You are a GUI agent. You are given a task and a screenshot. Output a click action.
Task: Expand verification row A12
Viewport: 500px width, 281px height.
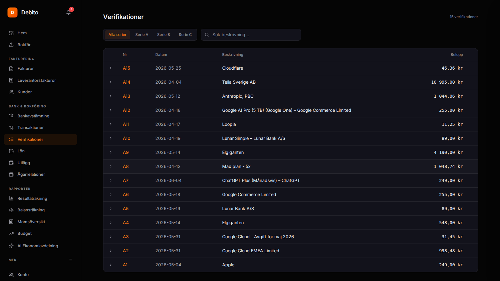[111, 110]
